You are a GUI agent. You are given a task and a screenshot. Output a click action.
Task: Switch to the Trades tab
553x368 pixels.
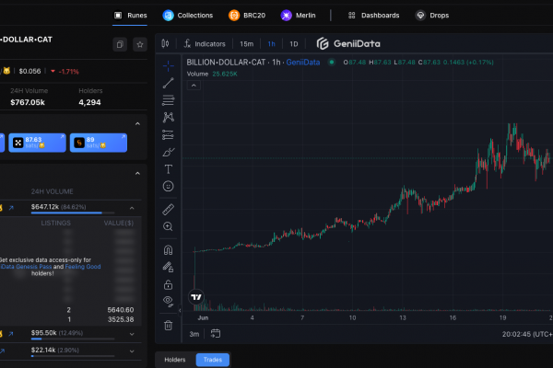(213, 360)
